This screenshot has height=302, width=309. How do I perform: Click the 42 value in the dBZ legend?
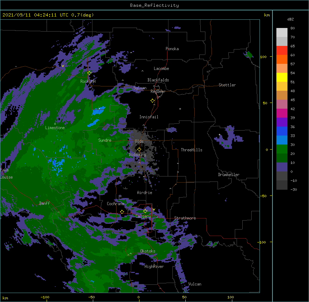pos(293,109)
